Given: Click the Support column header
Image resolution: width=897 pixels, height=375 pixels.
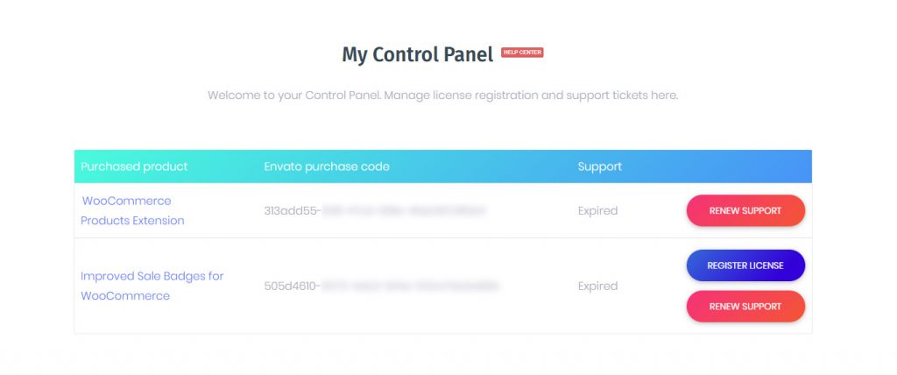Looking at the screenshot, I should (x=600, y=166).
